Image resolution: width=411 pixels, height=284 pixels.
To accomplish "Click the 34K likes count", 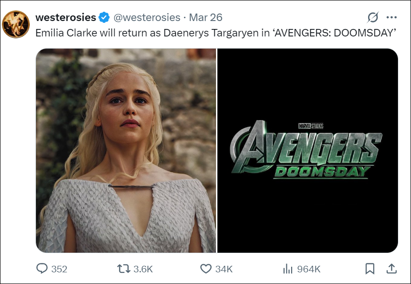I will 224,269.
